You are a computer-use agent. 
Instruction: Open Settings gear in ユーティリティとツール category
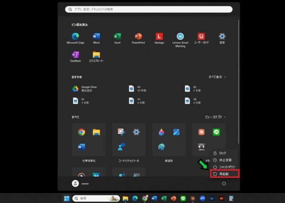136,132
